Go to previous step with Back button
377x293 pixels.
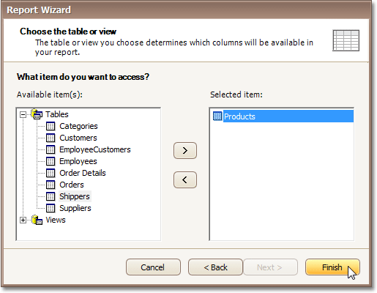(x=215, y=267)
